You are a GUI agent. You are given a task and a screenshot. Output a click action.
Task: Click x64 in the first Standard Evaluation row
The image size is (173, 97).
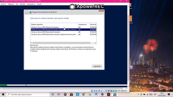point(79,27)
